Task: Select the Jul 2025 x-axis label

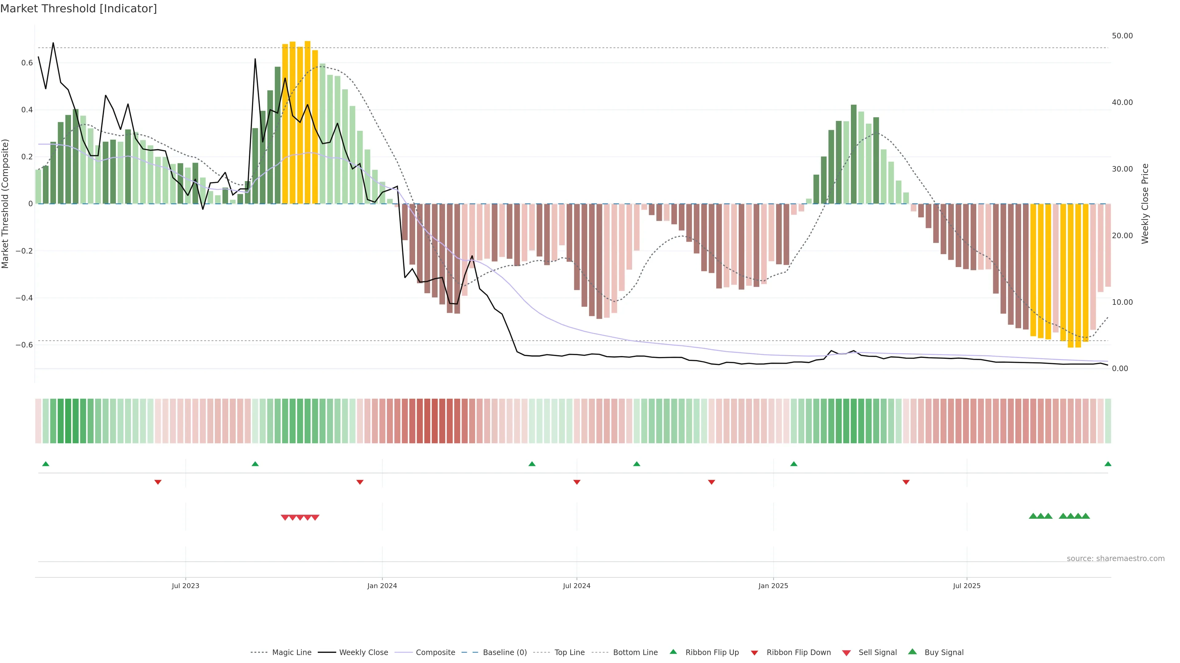Action: tap(966, 586)
